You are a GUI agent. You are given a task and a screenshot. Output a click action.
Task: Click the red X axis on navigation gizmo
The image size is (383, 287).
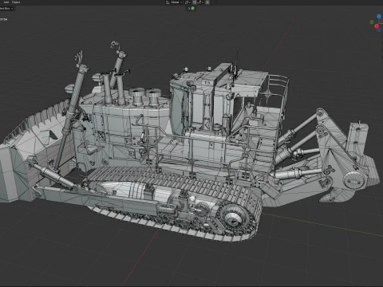coord(377,26)
